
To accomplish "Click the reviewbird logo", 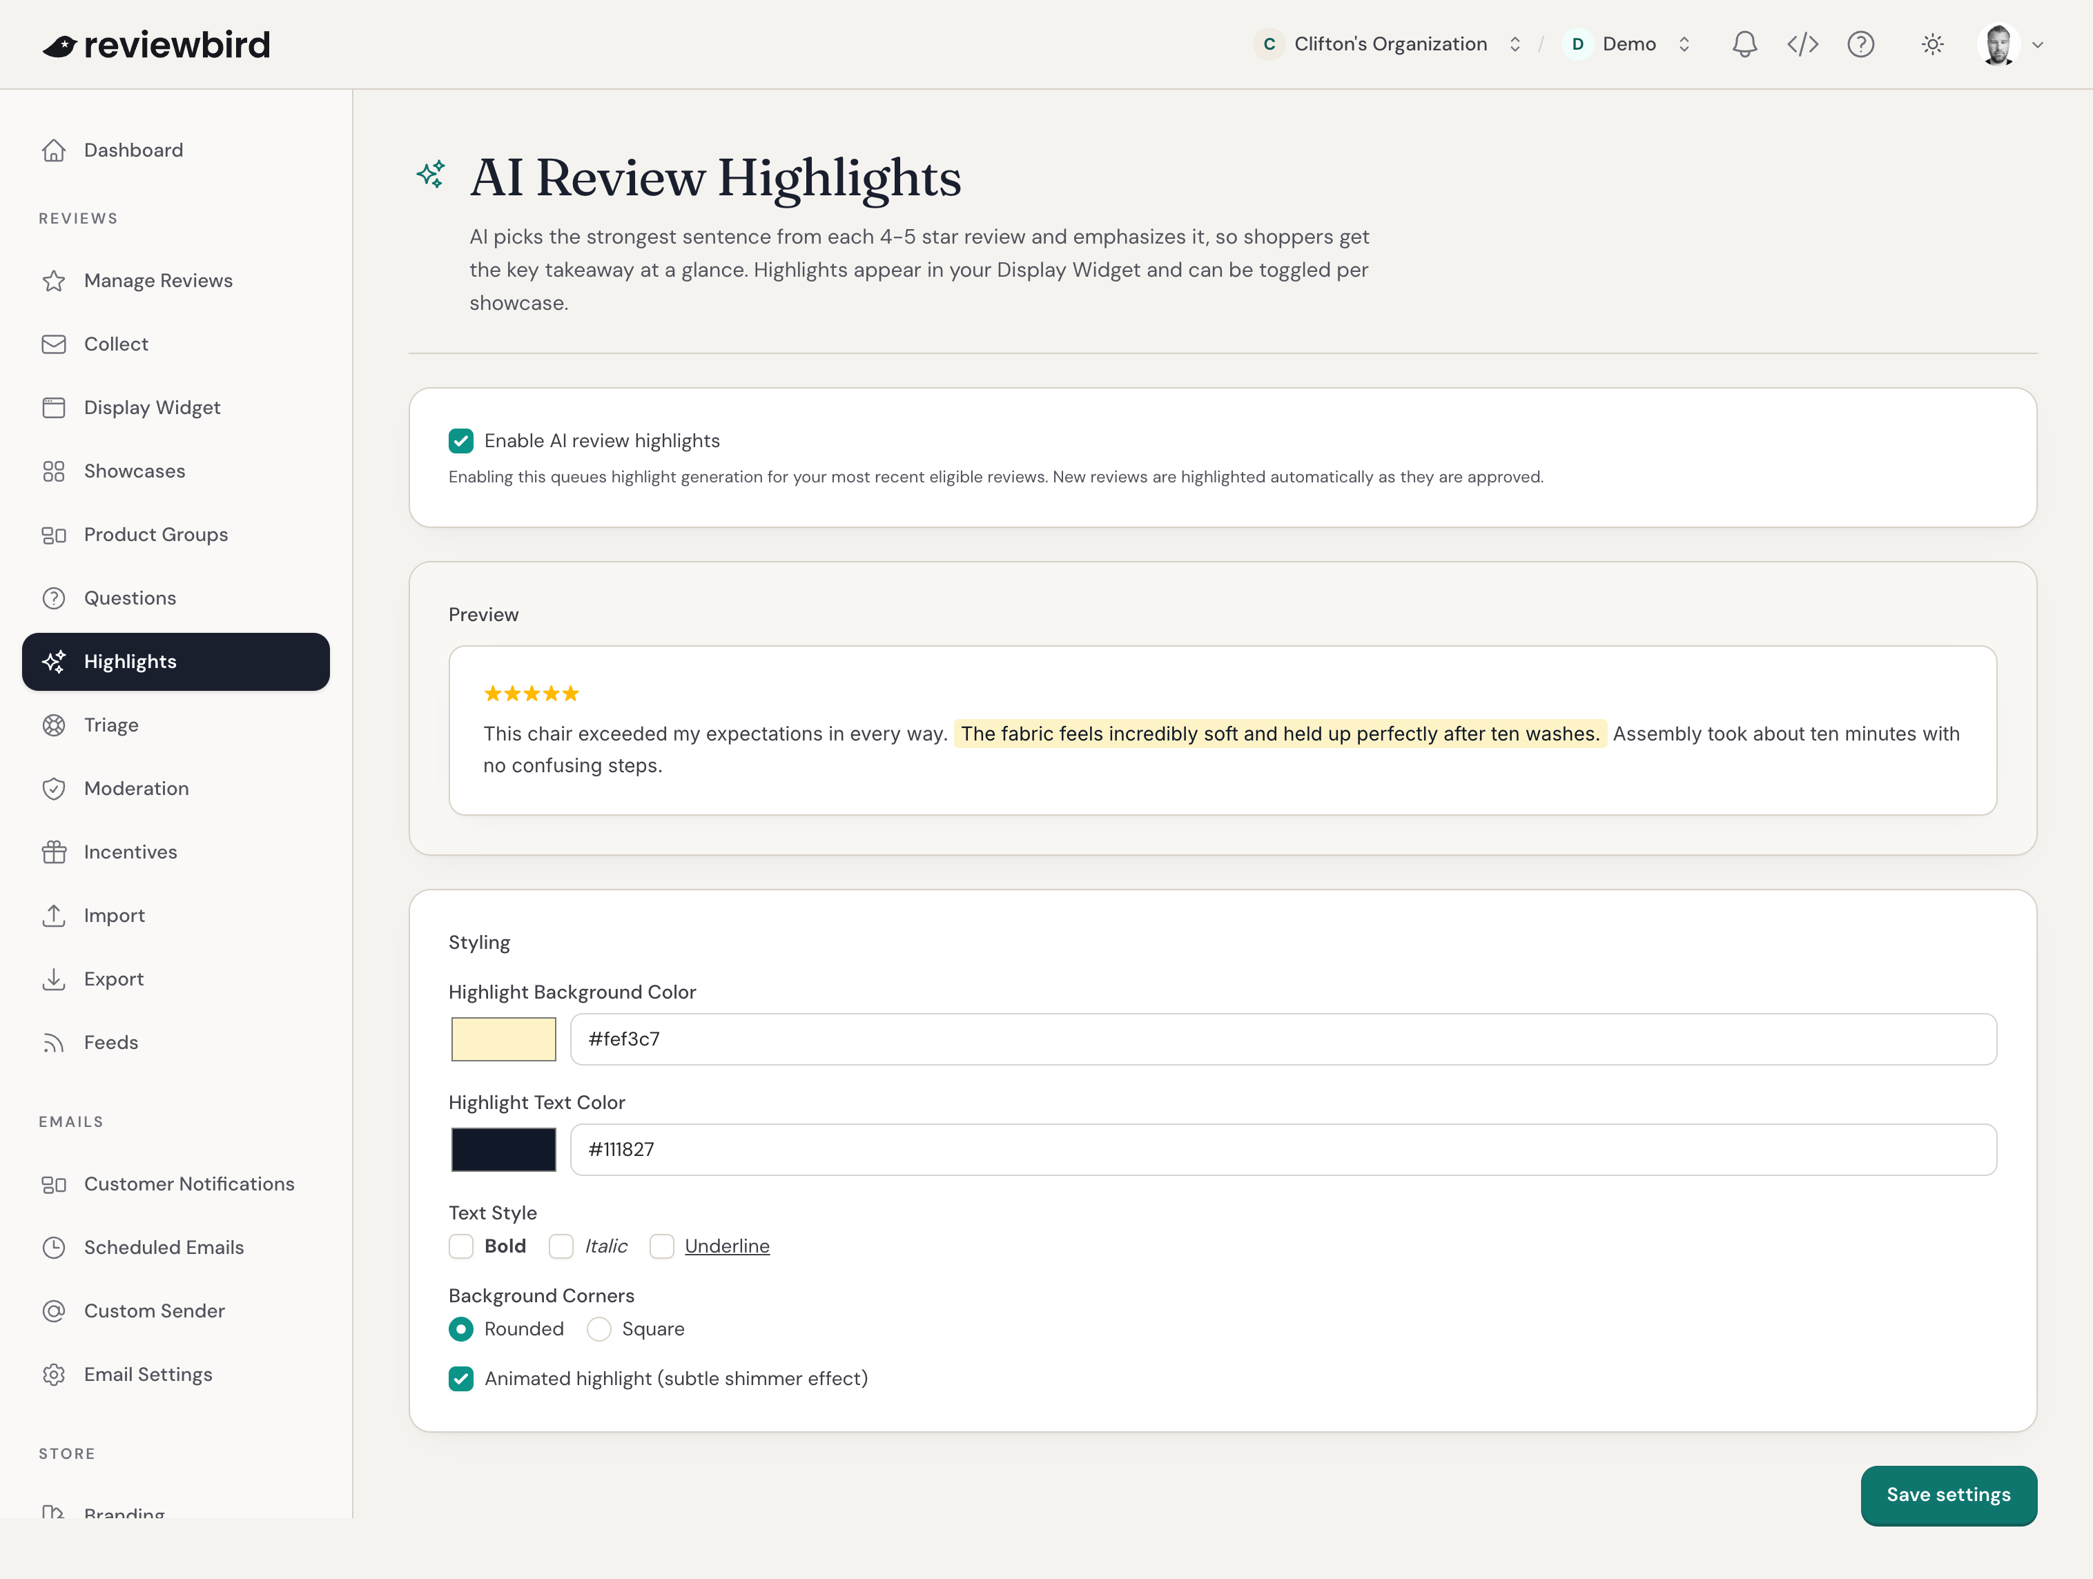I will pyautogui.click(x=156, y=44).
